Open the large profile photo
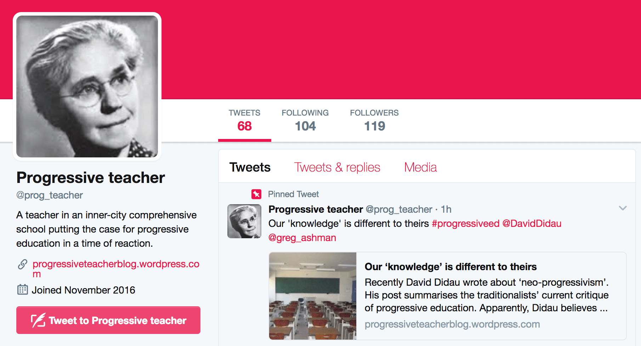This screenshot has height=346, width=641. [87, 86]
